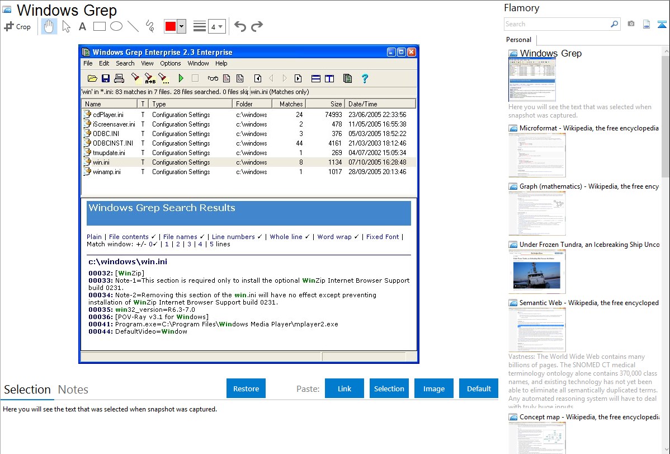Take a snapshot with the camera icon
The width and height of the screenshot is (670, 454).
click(x=631, y=24)
